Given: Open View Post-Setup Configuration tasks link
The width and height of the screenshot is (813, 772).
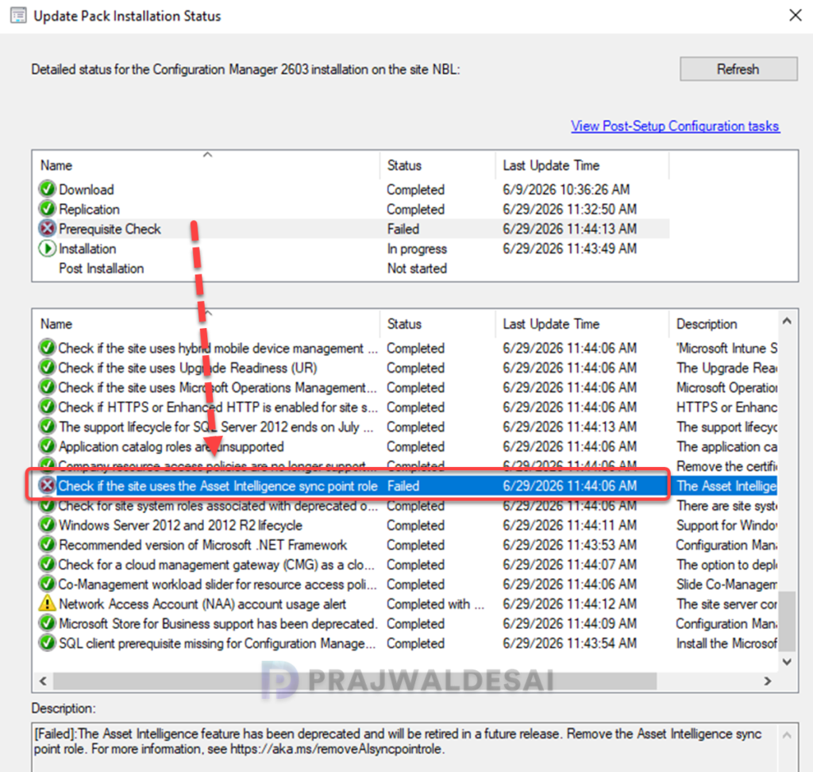Looking at the screenshot, I should pyautogui.click(x=675, y=126).
